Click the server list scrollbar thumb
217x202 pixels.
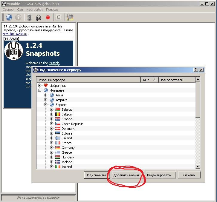(x=198, y=99)
